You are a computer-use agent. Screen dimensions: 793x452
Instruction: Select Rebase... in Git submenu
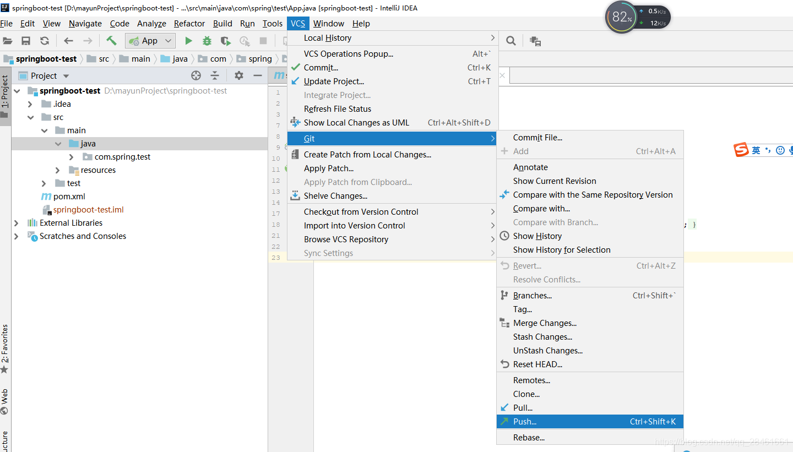(x=590, y=438)
